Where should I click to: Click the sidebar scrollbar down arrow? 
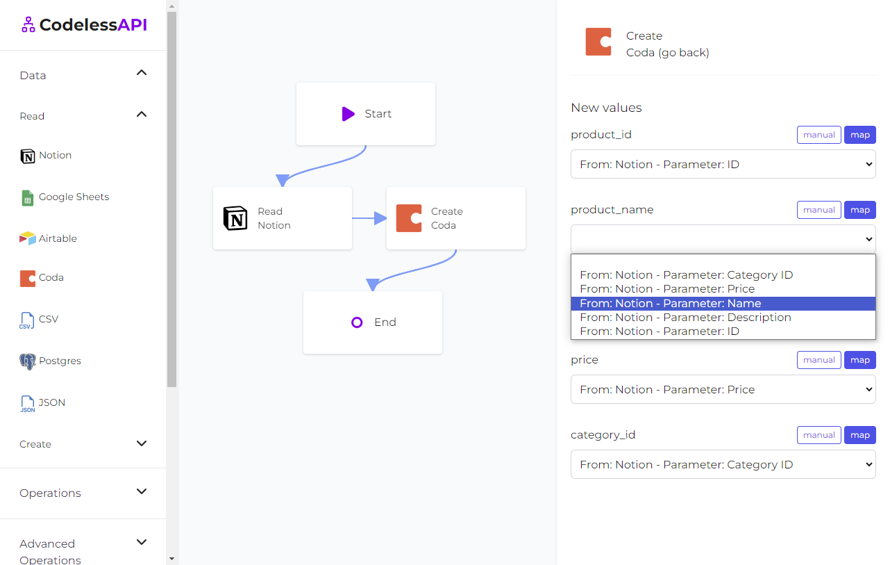point(171,559)
